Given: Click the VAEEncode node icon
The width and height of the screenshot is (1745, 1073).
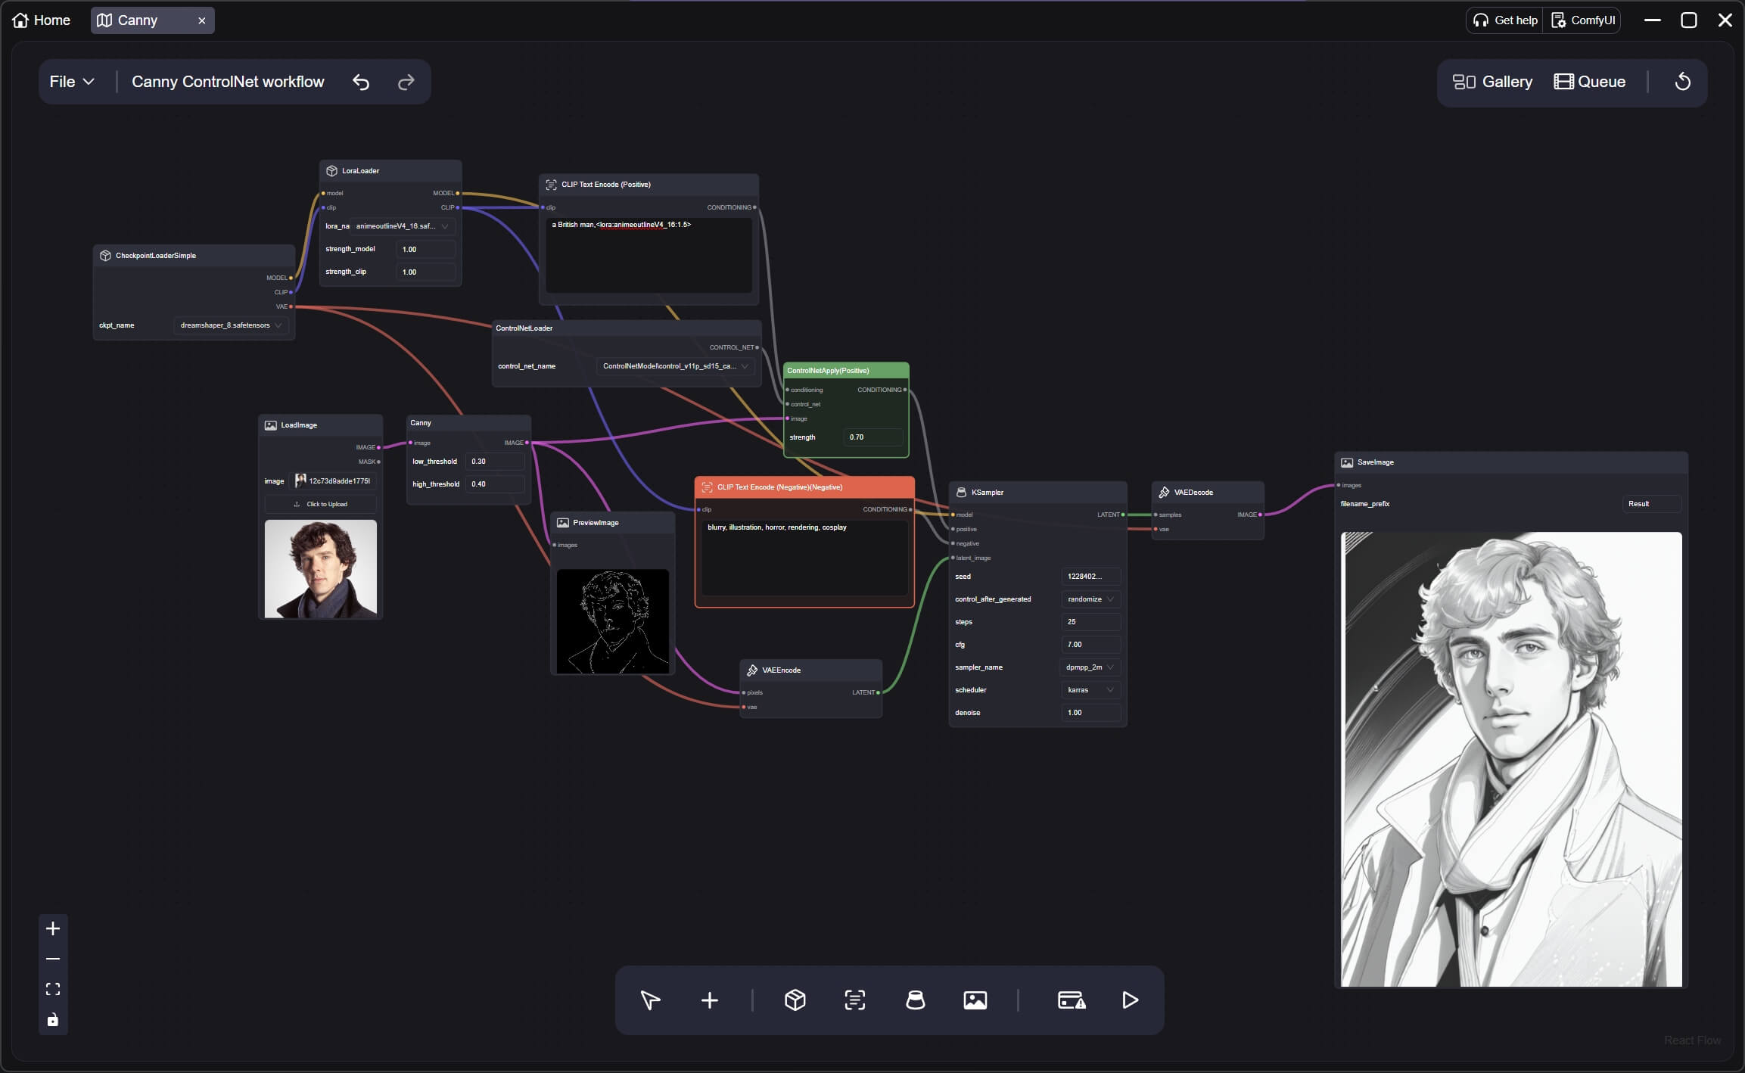Looking at the screenshot, I should (752, 670).
